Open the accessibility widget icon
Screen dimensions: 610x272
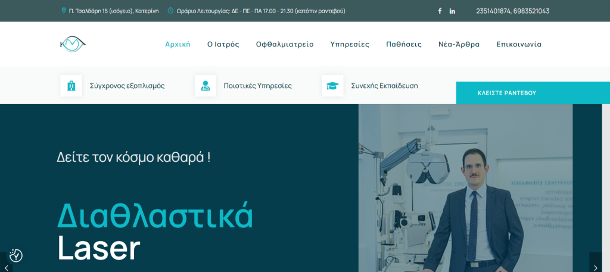tap(16, 255)
